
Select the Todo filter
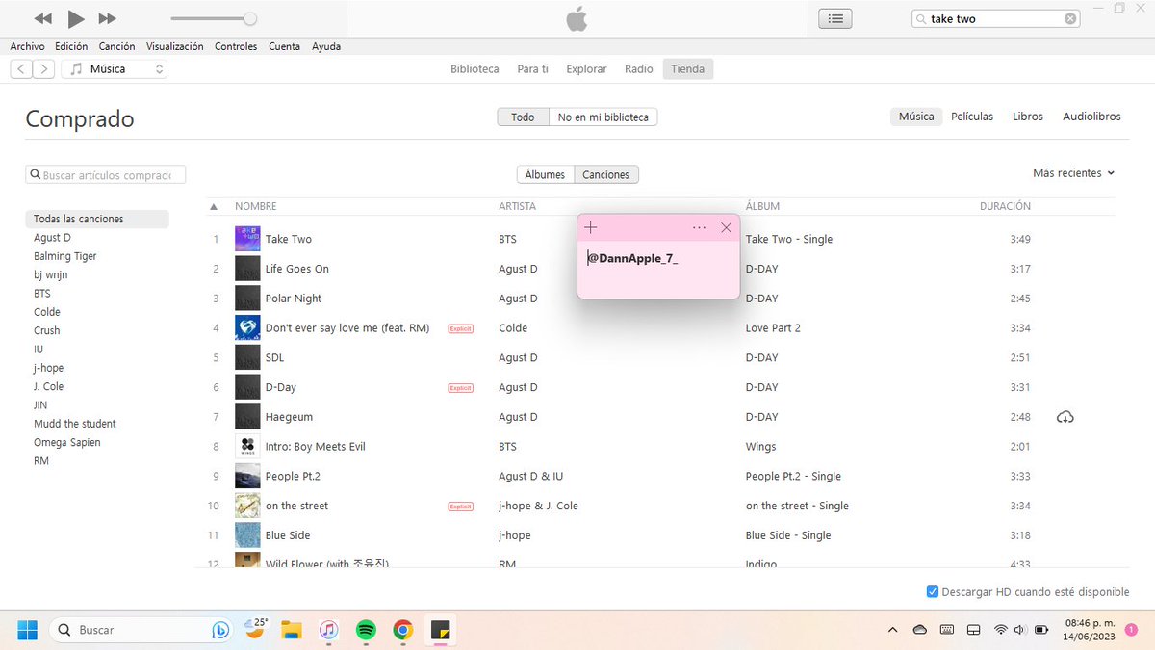(523, 117)
